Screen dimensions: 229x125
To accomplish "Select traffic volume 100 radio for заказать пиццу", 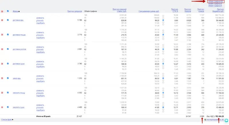I will [163, 89].
